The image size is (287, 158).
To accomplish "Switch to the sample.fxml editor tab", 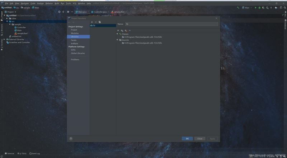I will point(119,12).
